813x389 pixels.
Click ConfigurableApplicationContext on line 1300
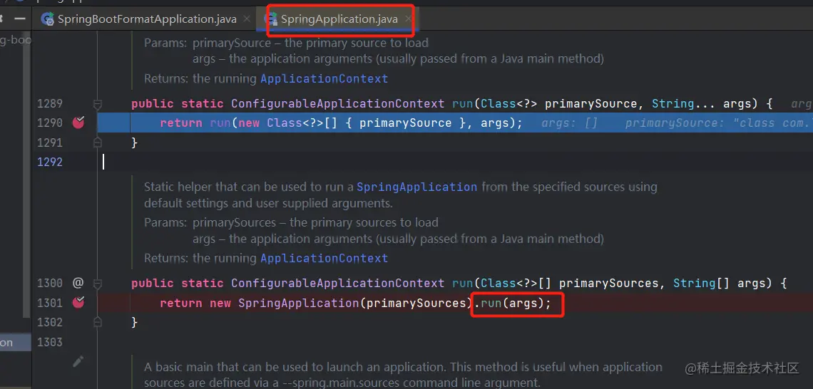click(x=337, y=284)
